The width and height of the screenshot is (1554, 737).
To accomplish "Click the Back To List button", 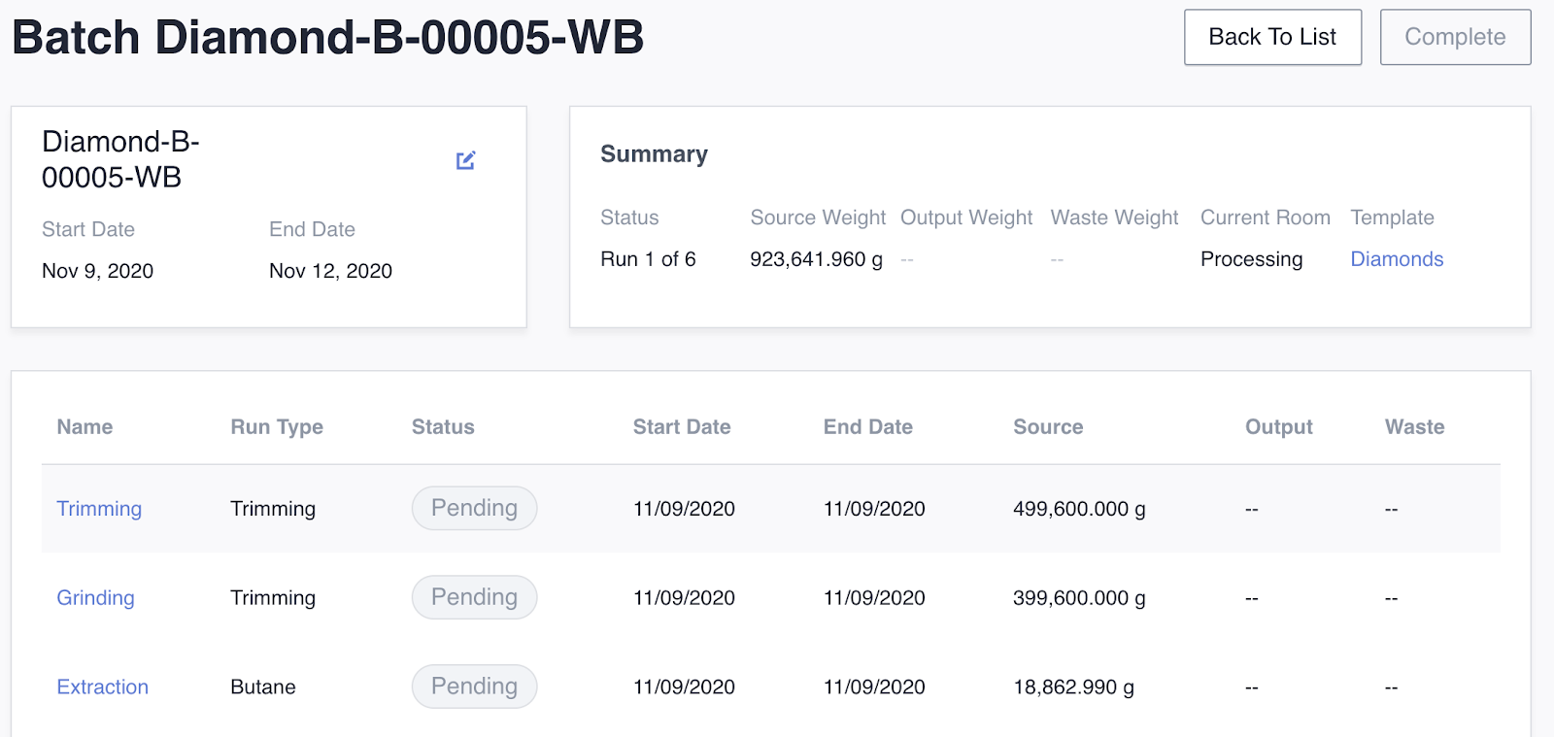I will click(x=1272, y=37).
